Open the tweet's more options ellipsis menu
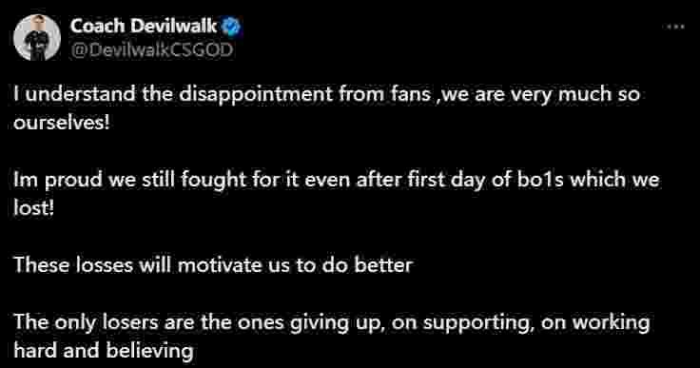Viewport: 700px width, 368px height. coord(675,27)
